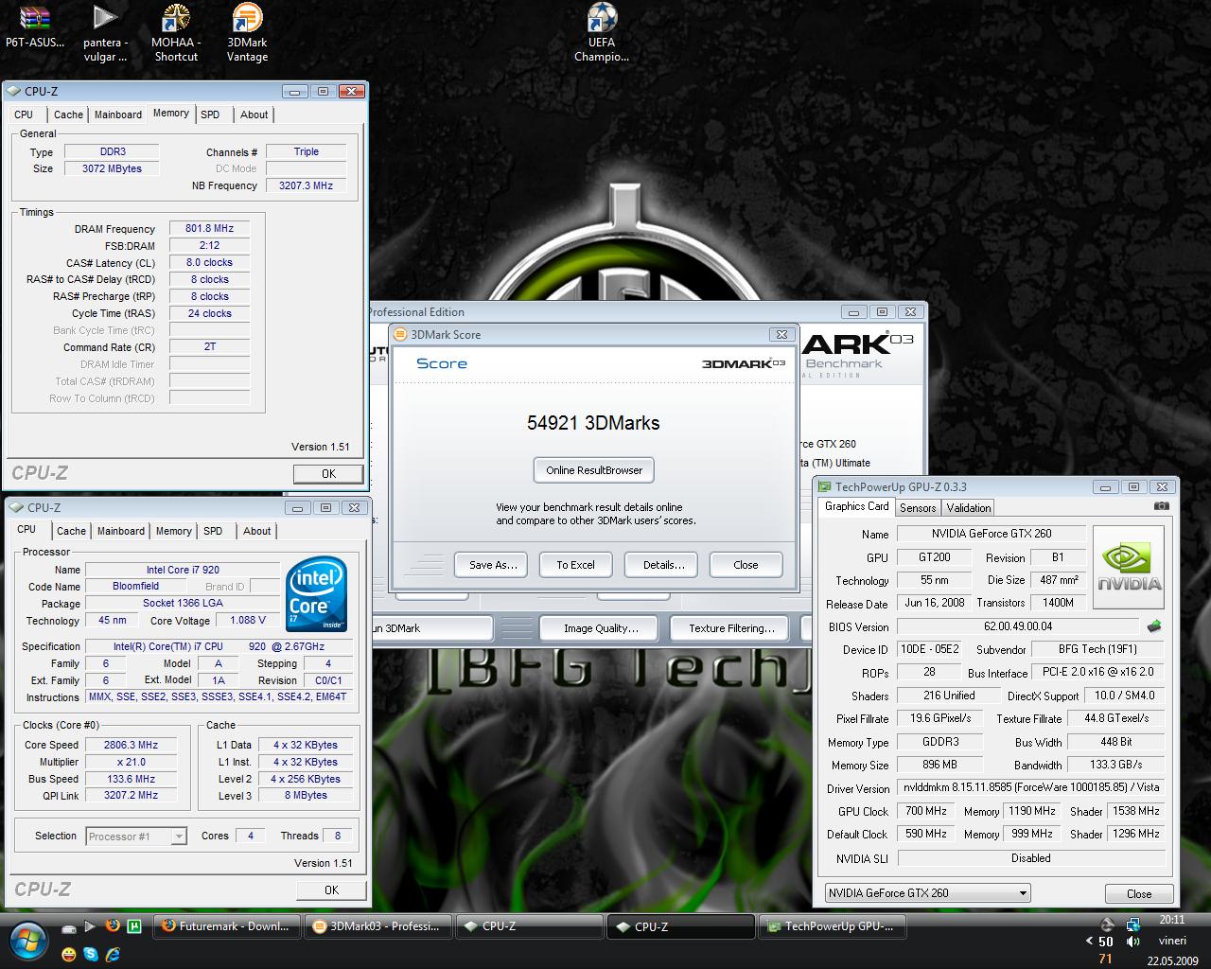Click the NVIDIA logo in GPU-Z
The height and width of the screenshot is (969, 1211).
pos(1129,568)
